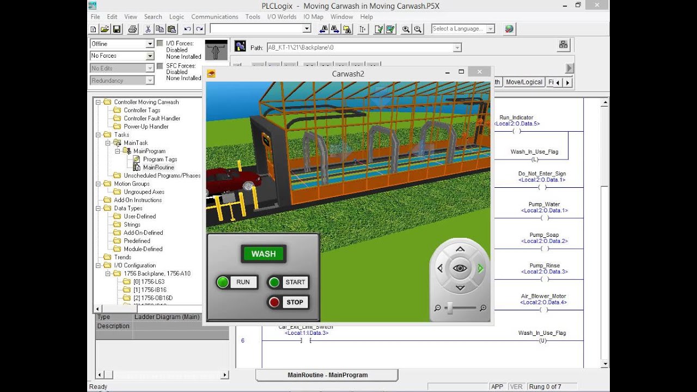Toggle the SFC Forces indicator box
Viewport: 697px width, 392px height.
pyautogui.click(x=160, y=66)
